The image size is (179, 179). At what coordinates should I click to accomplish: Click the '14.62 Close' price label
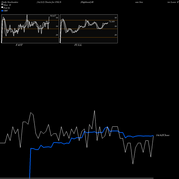(163, 135)
